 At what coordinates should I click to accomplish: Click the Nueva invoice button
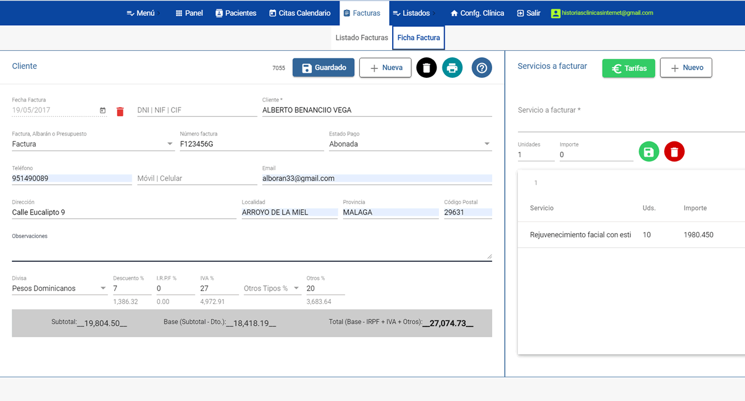click(385, 68)
